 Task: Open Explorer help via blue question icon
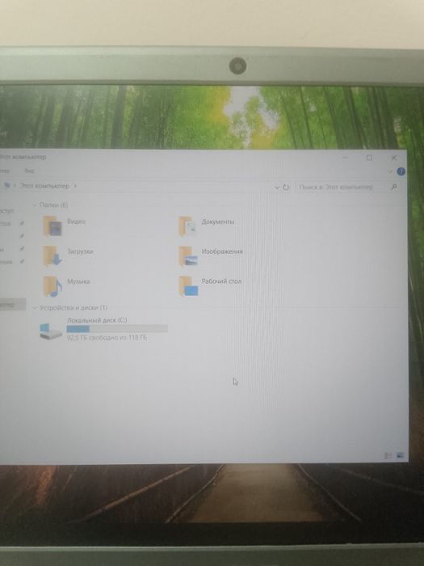coord(401,171)
